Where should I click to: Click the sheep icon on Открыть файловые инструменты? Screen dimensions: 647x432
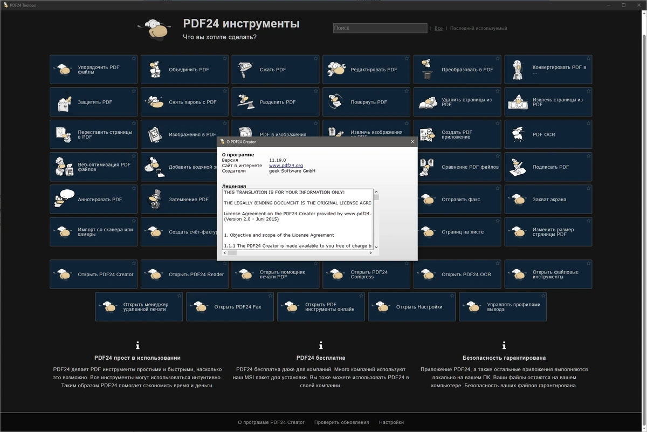coord(519,275)
